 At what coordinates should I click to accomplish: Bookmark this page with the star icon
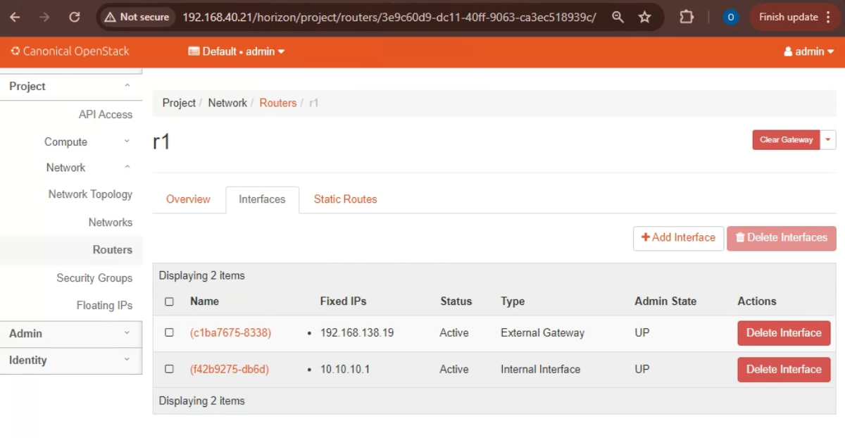tap(644, 17)
